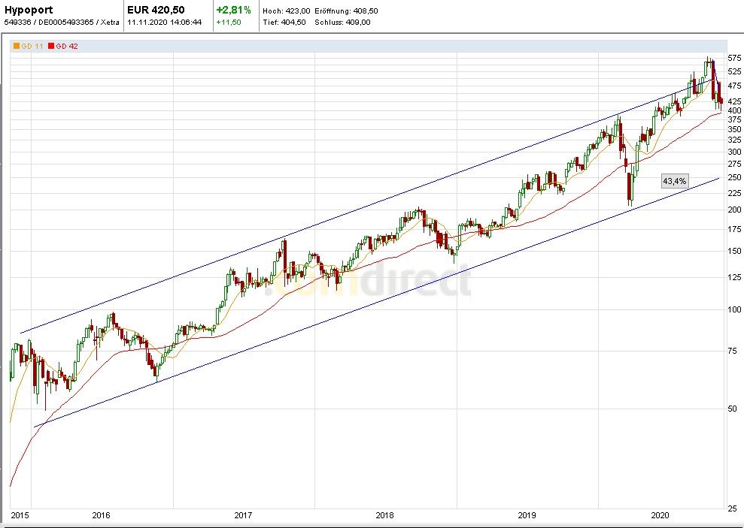
Task: Select the 43,4% annotation label
Action: click(674, 181)
